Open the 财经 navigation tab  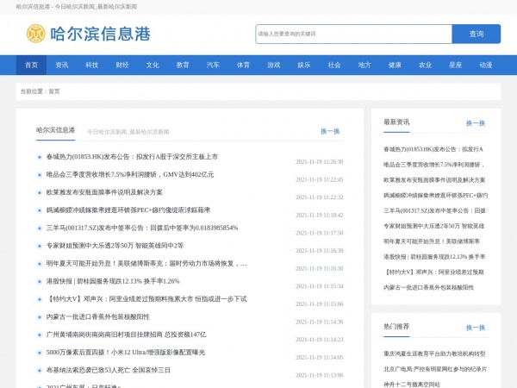(122, 65)
